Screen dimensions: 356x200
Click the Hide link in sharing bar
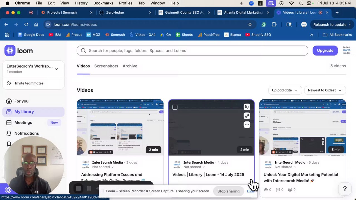point(250,191)
